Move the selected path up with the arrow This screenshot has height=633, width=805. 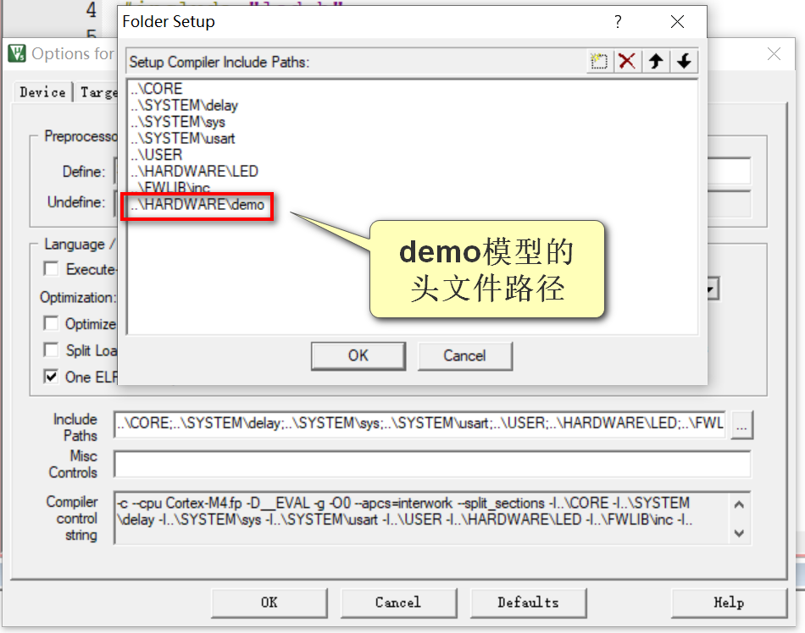tap(656, 62)
